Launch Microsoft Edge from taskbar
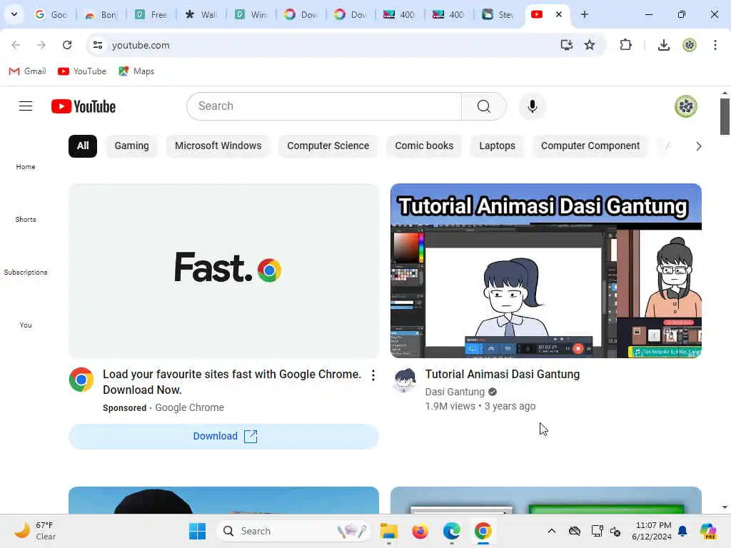This screenshot has height=548, width=731. click(x=451, y=531)
